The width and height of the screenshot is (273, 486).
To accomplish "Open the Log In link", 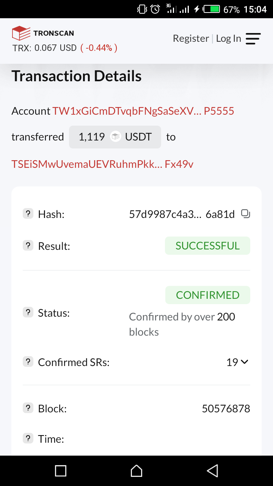I will tap(229, 39).
